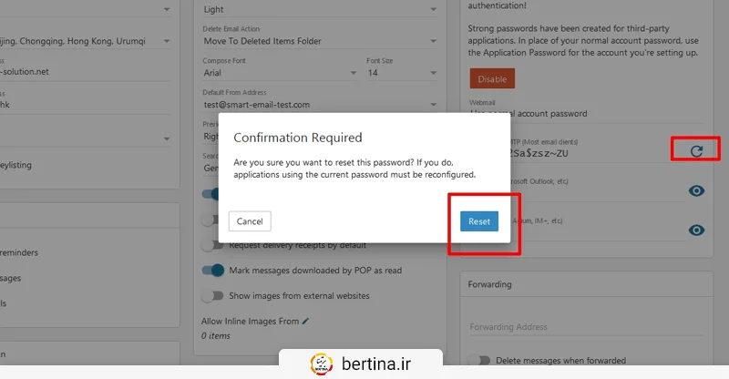This screenshot has height=379, width=729.
Task: Click the orange Disable button
Action: pyautogui.click(x=492, y=78)
